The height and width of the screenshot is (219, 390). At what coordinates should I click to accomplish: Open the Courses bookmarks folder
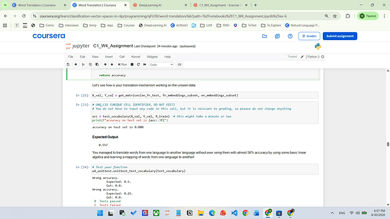tap(126, 25)
